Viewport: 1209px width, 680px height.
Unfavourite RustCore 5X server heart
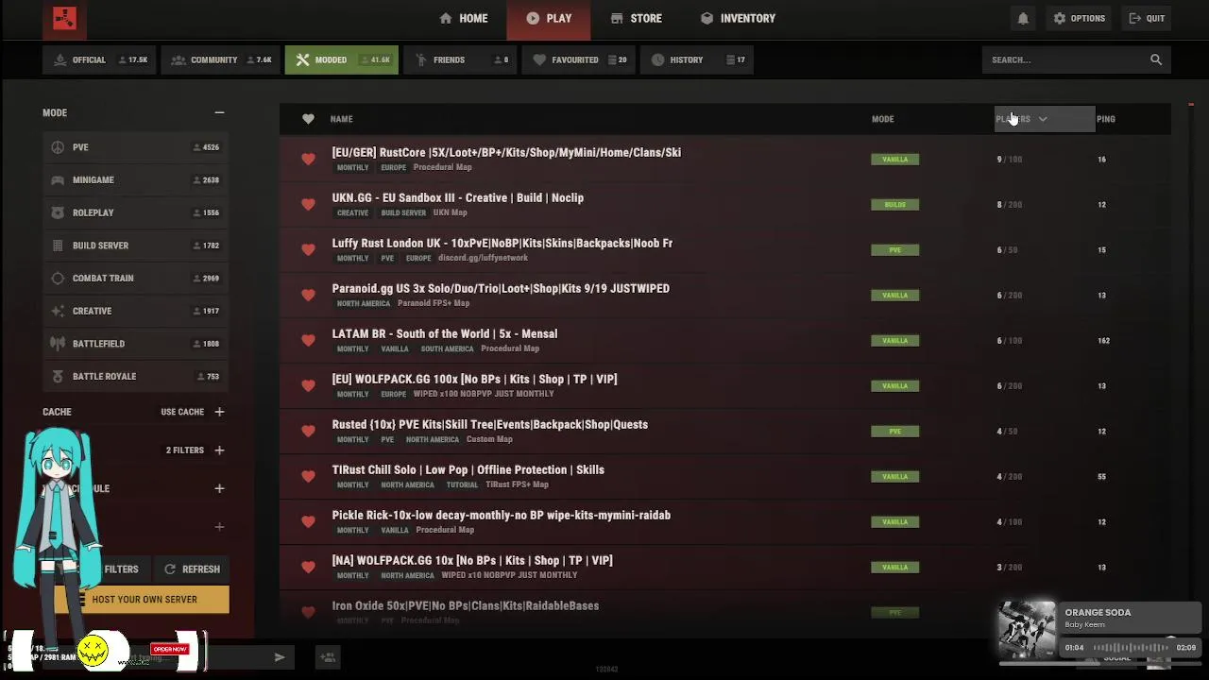coord(308,159)
